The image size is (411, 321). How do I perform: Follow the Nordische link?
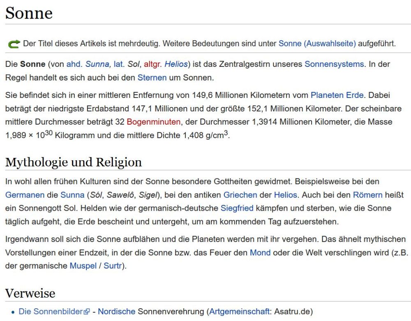point(116,312)
